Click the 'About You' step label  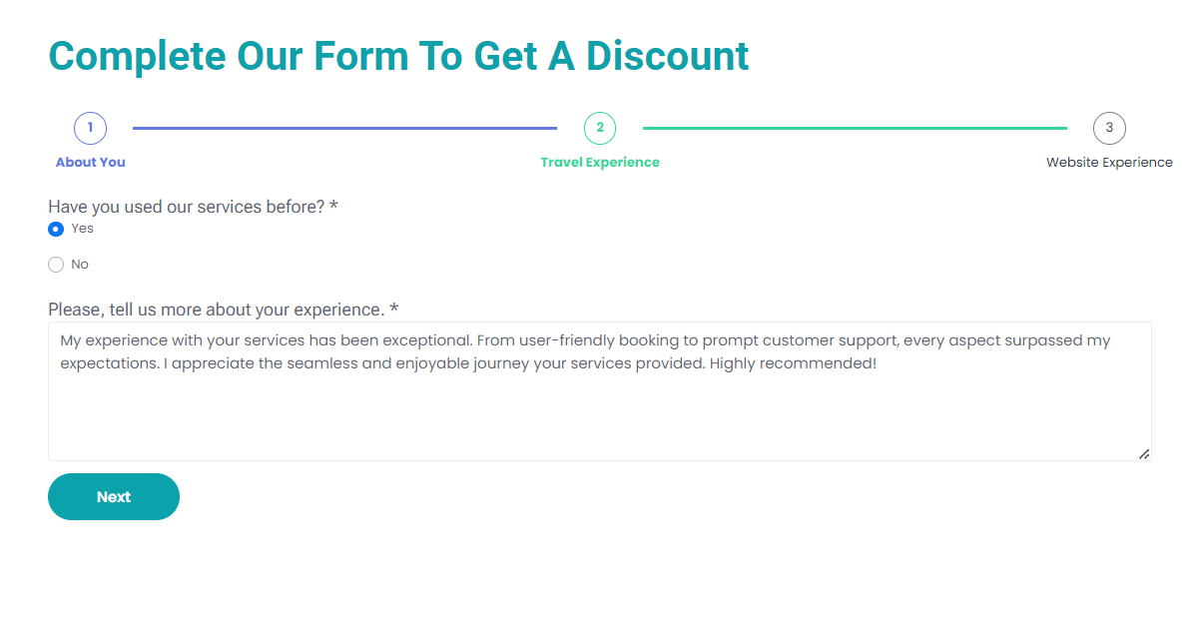point(90,162)
